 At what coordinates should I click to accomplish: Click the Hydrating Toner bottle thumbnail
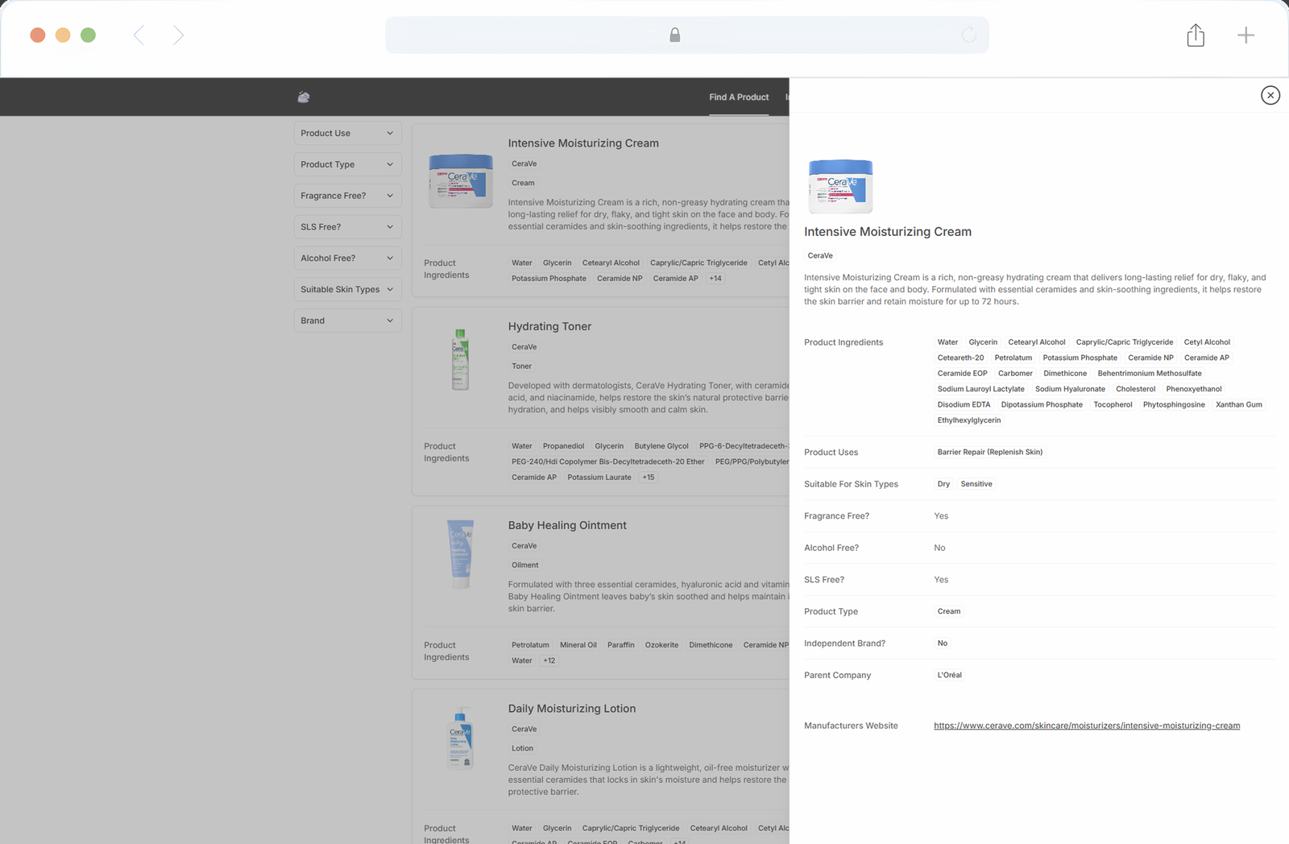point(460,359)
